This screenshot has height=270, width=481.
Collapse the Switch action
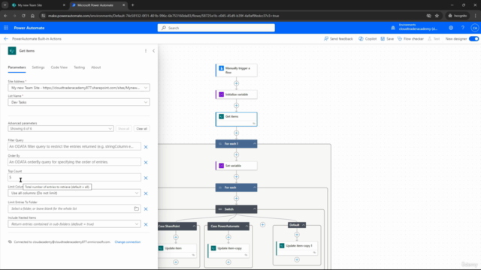[x=255, y=209]
